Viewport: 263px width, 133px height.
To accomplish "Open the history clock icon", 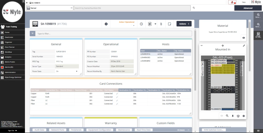I will [x=141, y=24].
